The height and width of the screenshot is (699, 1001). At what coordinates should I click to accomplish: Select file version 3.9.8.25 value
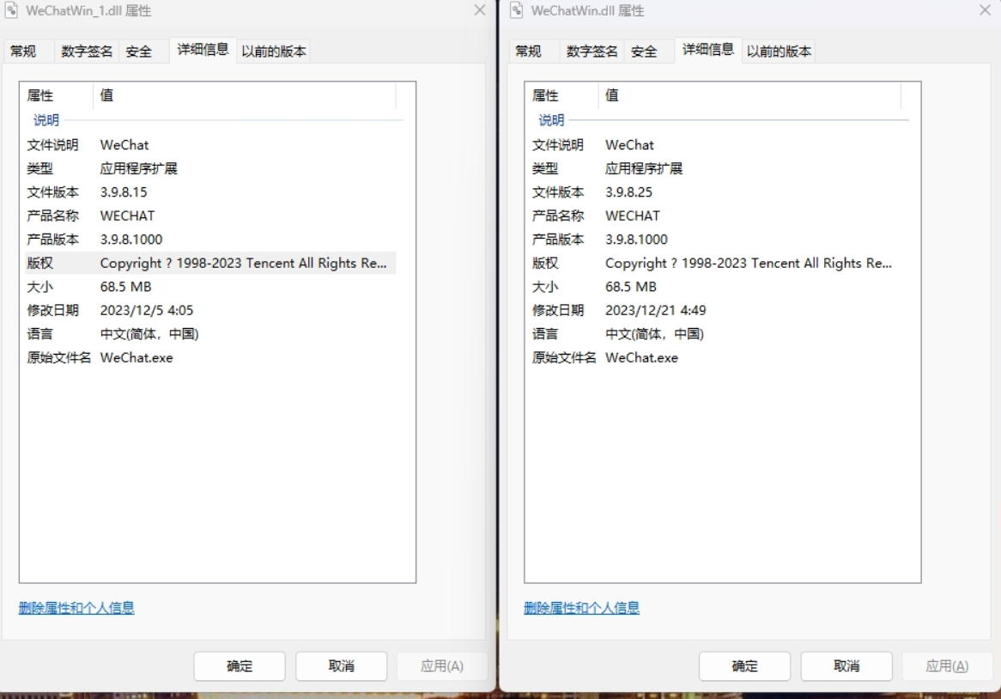[628, 192]
